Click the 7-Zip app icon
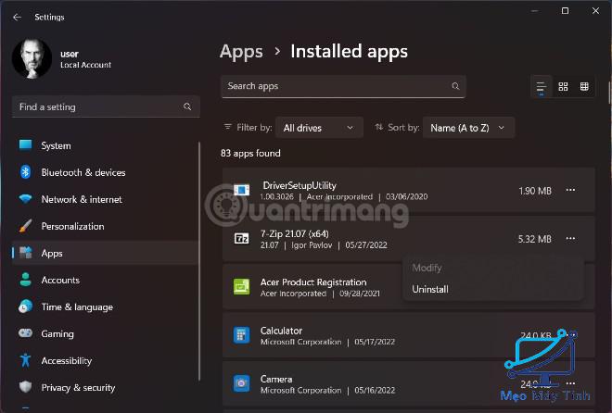 click(x=241, y=238)
